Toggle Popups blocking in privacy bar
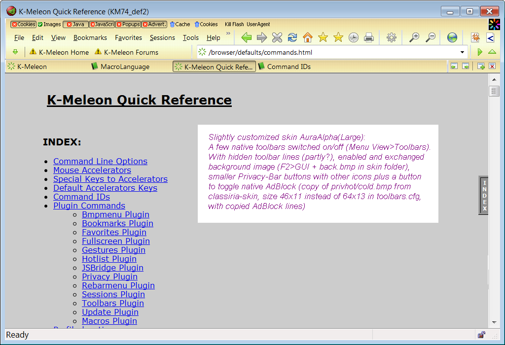This screenshot has height=345, width=505. click(x=128, y=24)
